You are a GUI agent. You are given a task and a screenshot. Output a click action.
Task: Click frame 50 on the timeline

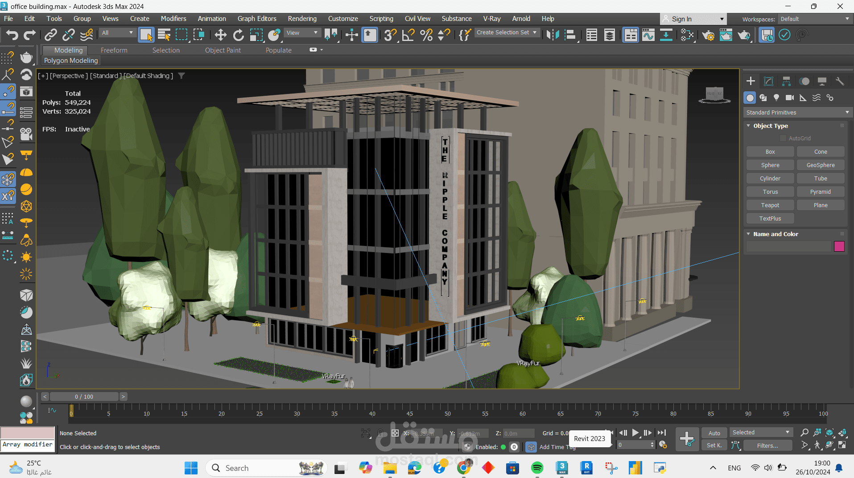pos(447,413)
